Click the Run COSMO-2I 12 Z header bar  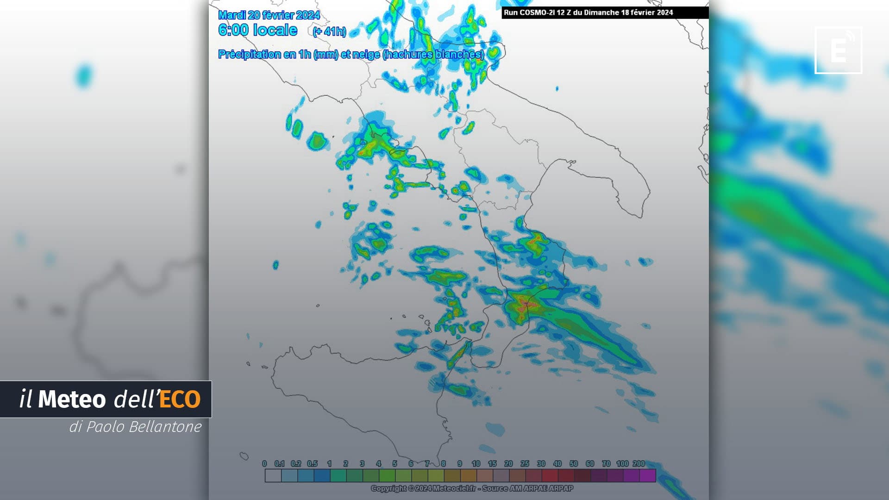click(605, 12)
